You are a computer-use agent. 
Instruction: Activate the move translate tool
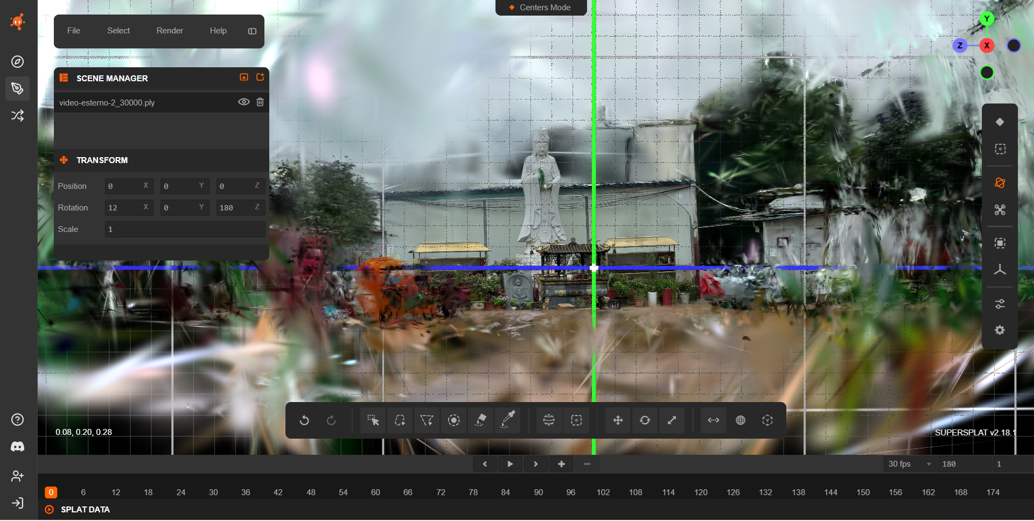click(618, 420)
